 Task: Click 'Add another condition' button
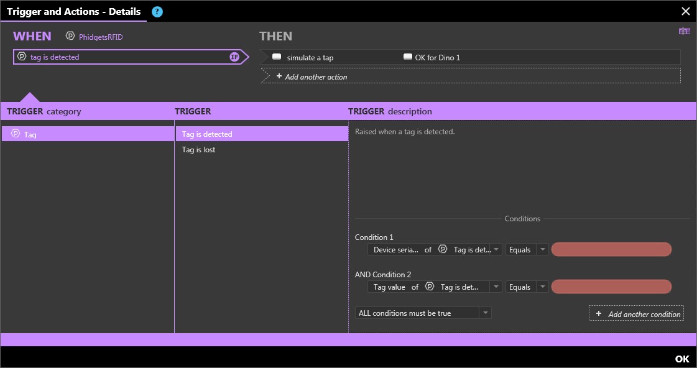tap(637, 314)
